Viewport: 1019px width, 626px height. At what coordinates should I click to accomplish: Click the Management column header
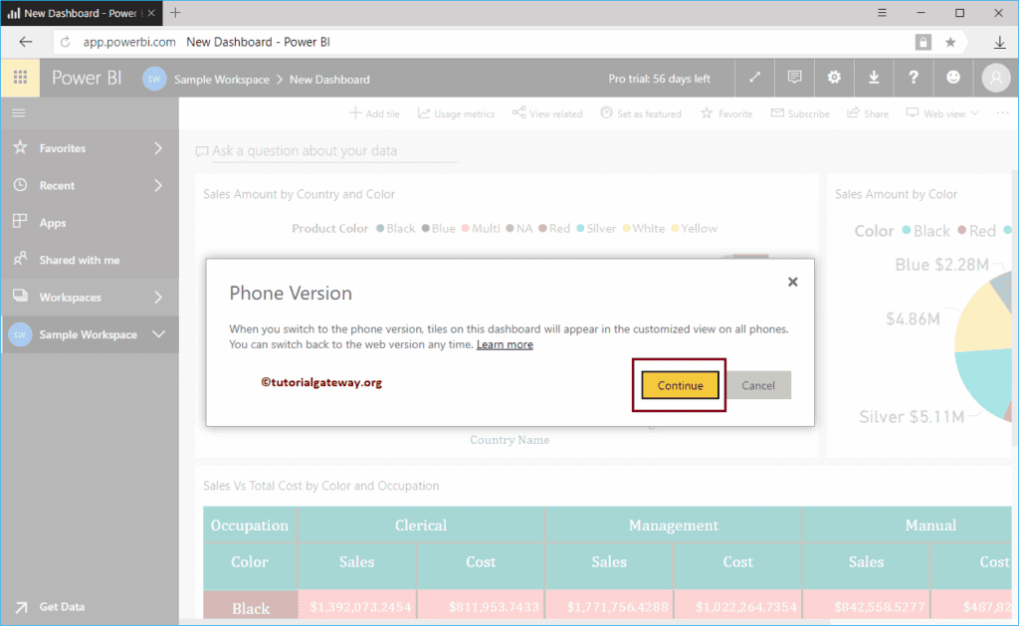[674, 525]
